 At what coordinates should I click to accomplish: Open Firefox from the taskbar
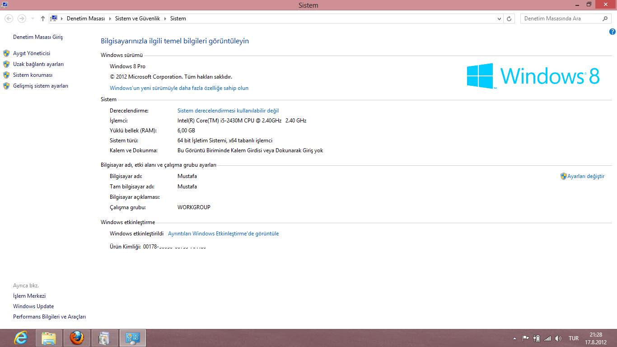point(77,338)
